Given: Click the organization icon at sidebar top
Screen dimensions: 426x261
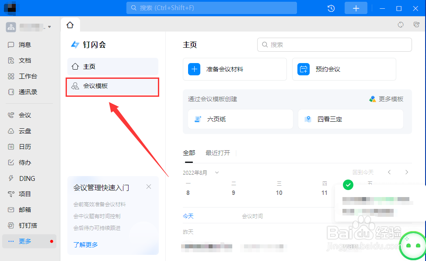Looking at the screenshot, I should coord(11,27).
